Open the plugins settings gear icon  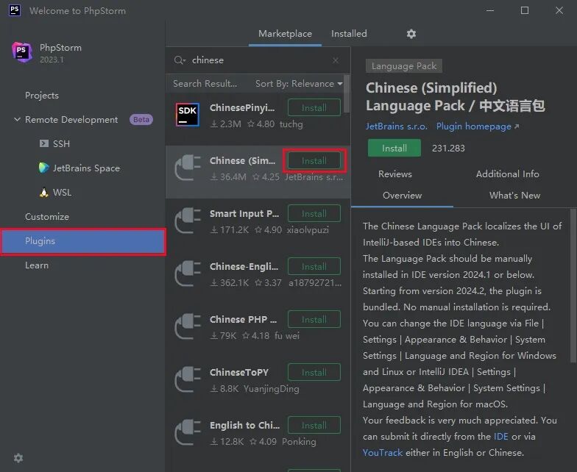click(x=411, y=34)
